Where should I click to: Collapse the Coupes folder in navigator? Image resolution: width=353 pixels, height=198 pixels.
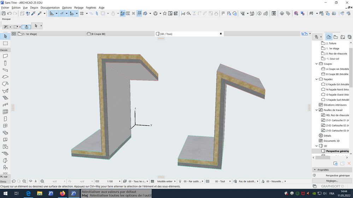pos(317,64)
